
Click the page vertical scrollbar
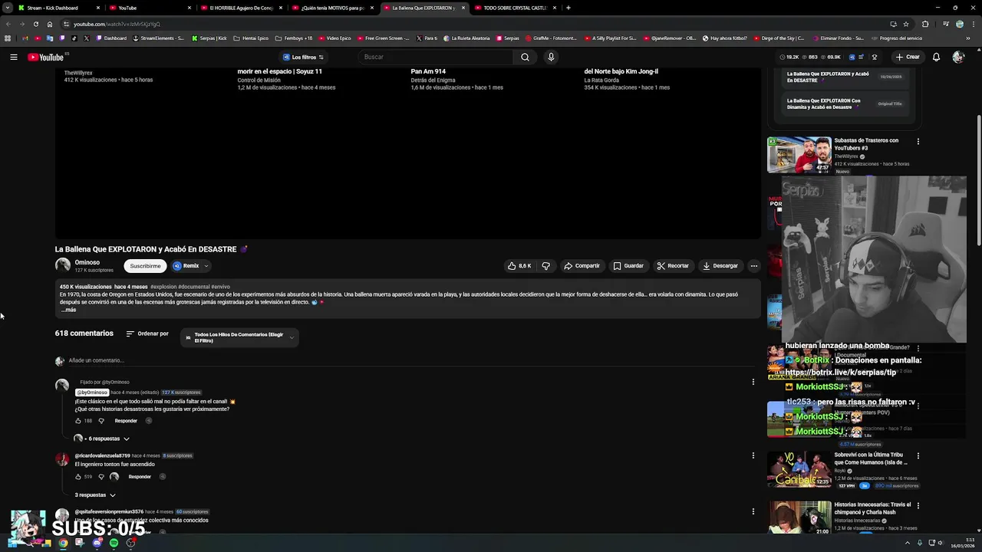click(x=978, y=180)
